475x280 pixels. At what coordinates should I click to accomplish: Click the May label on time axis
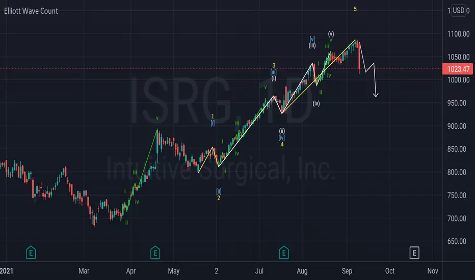point(174,271)
